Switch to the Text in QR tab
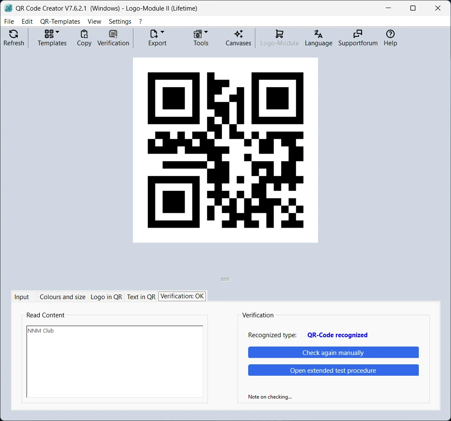 point(141,297)
